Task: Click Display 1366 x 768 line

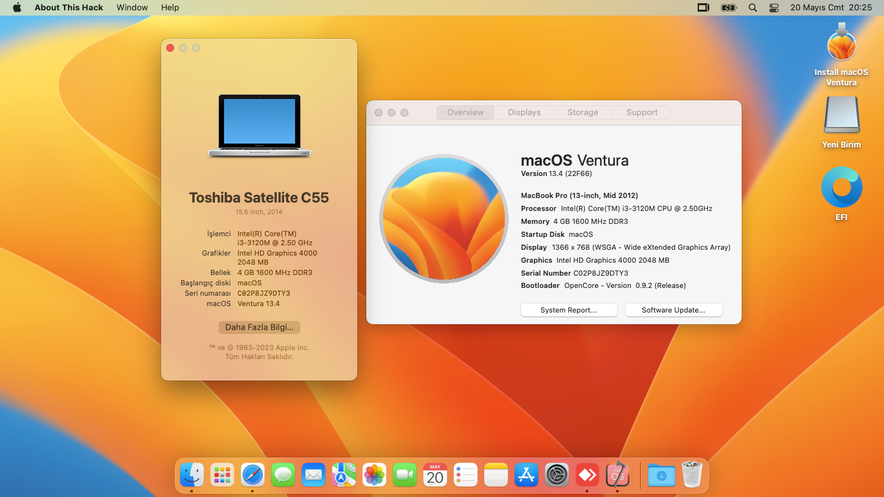Action: (x=626, y=247)
